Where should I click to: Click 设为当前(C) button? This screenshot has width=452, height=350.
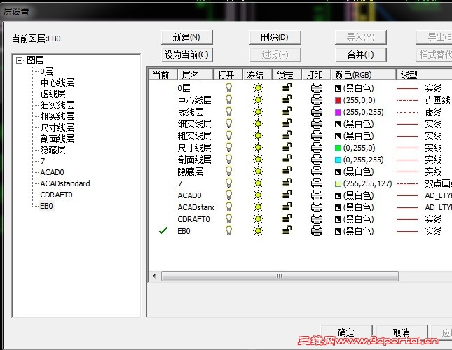(x=187, y=55)
